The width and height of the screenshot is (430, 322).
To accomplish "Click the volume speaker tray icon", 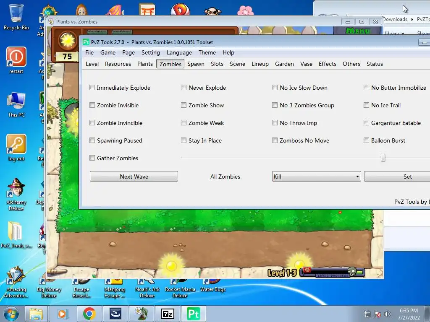I will click(387, 314).
